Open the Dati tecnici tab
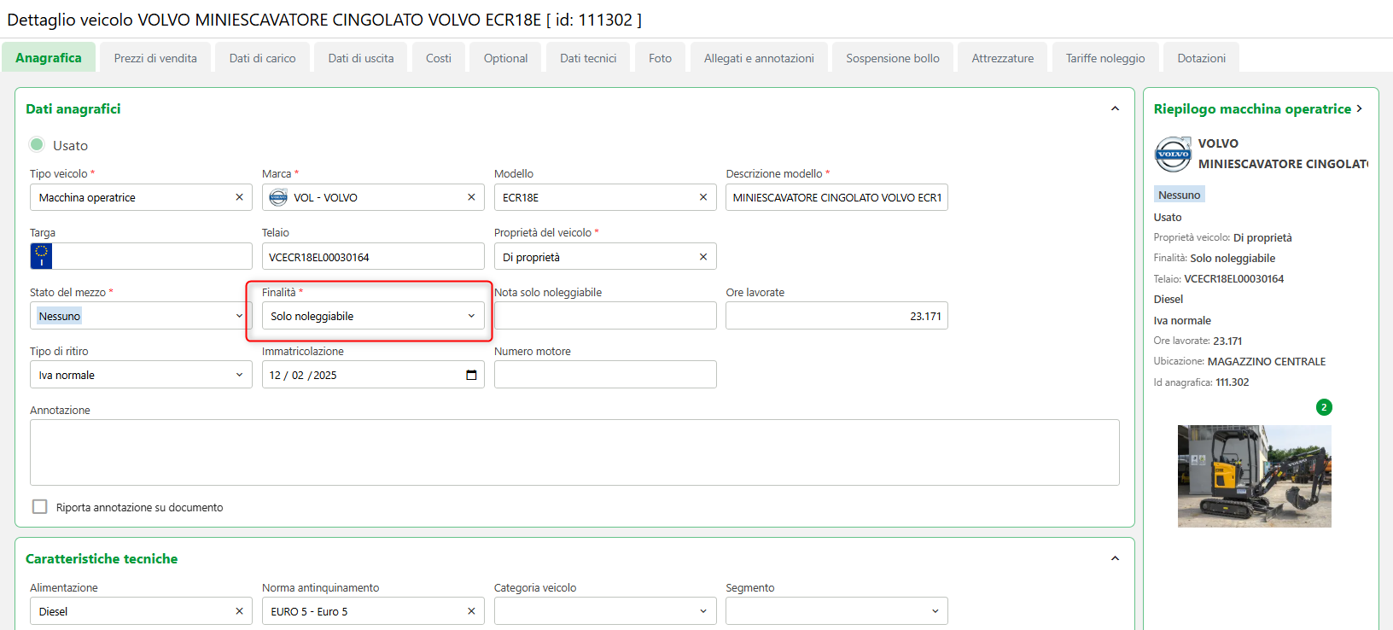 pos(588,58)
